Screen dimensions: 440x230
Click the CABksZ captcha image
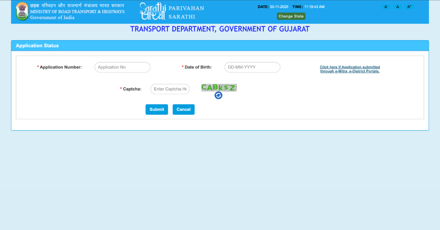(219, 87)
